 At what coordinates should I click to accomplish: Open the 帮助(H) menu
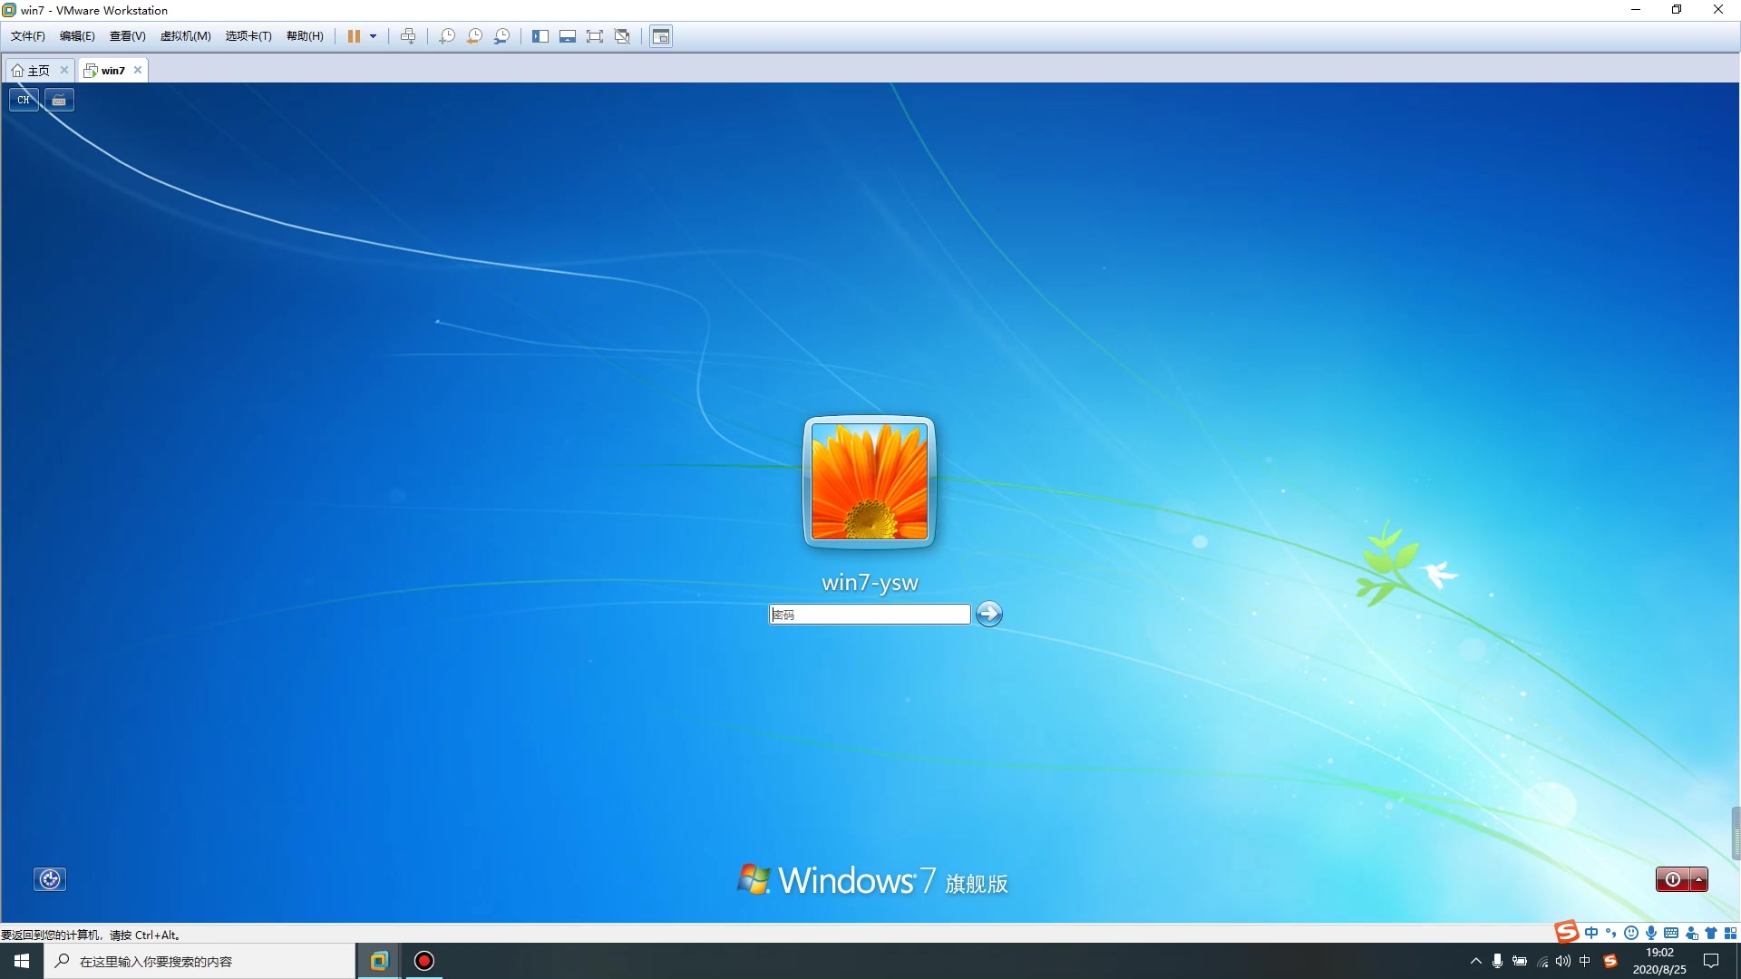tap(305, 36)
